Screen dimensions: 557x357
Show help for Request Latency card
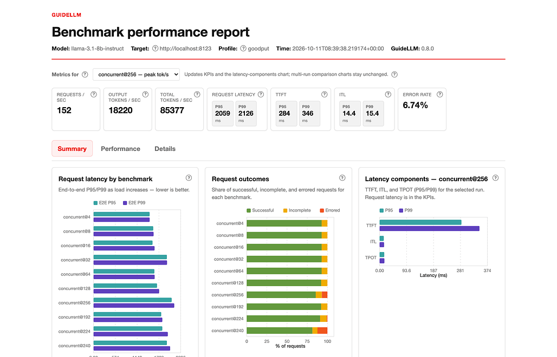coord(261,94)
